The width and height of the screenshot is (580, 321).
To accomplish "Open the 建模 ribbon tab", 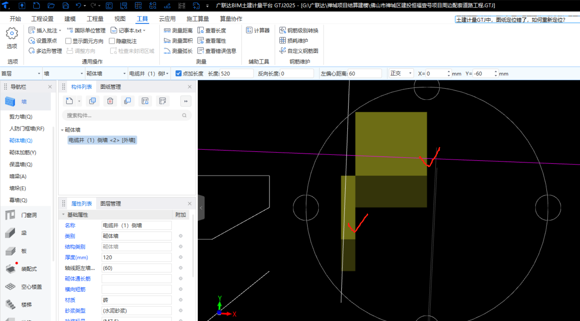I will pyautogui.click(x=70, y=19).
